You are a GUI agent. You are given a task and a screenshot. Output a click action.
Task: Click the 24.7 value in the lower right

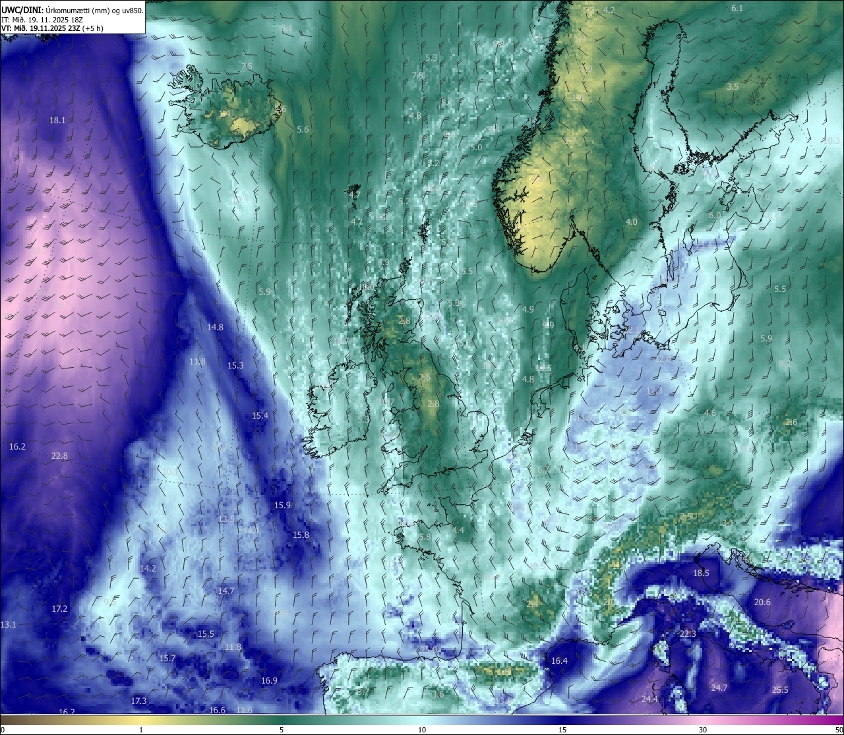coord(719,688)
